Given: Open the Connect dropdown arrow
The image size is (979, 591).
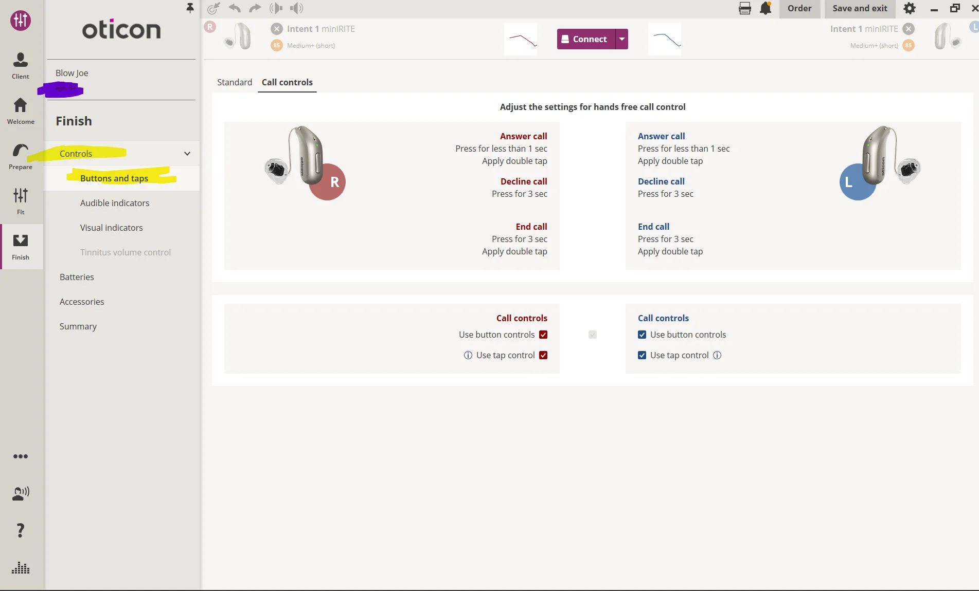Looking at the screenshot, I should coord(622,39).
